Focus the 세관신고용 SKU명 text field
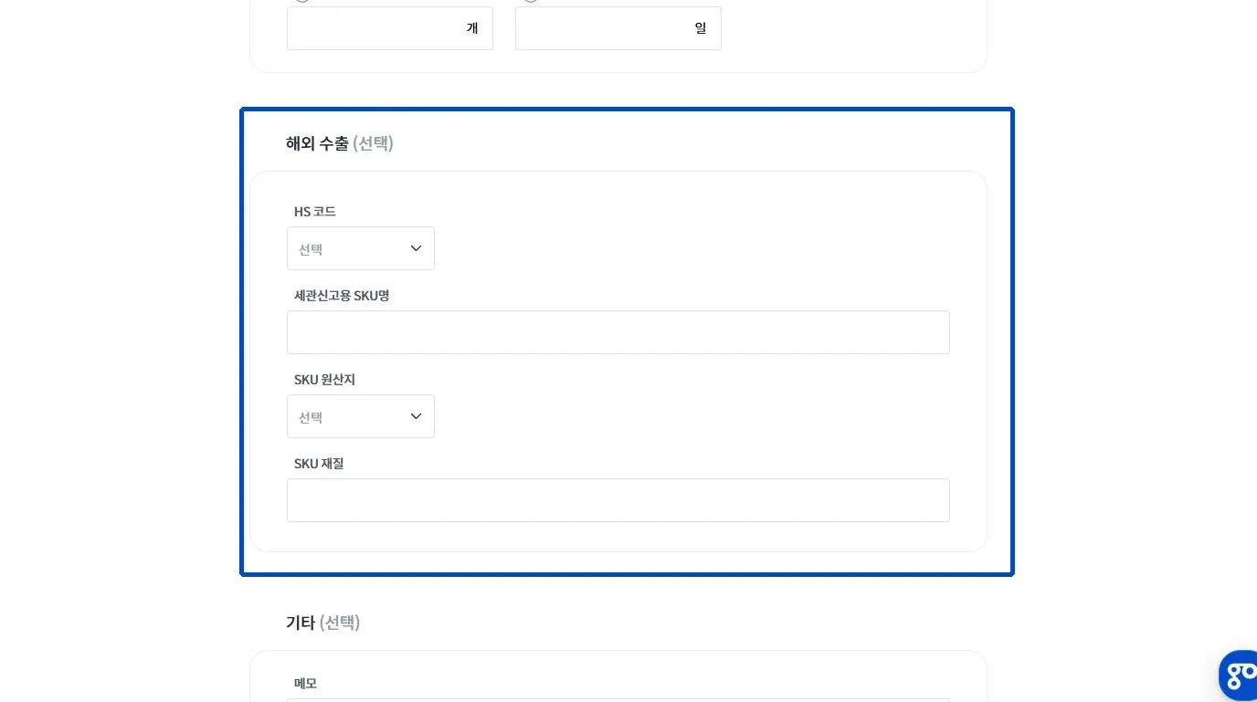Screen dimensions: 1257x702 click(618, 332)
